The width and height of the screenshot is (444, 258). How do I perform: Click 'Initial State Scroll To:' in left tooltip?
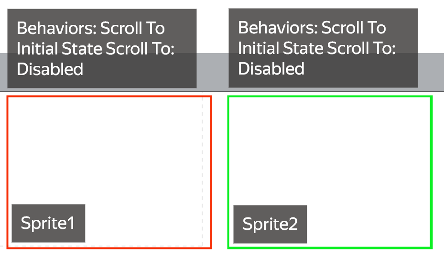(96, 48)
